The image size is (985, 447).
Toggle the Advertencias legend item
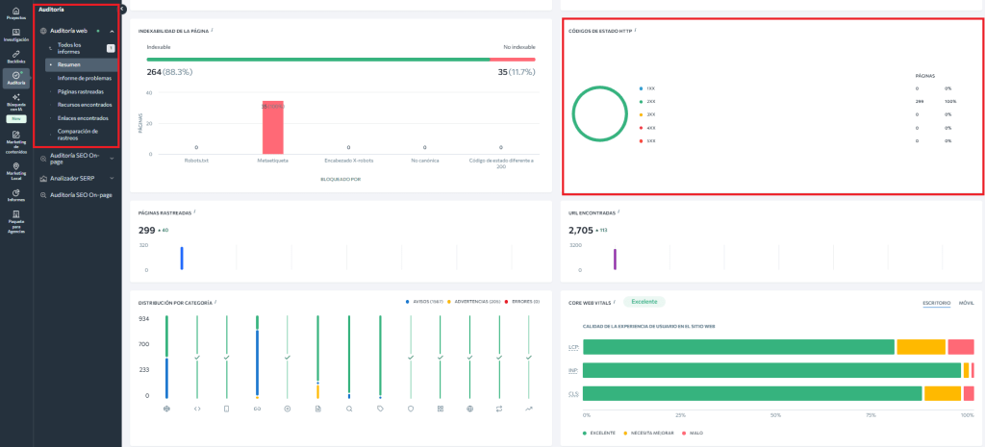pos(471,301)
